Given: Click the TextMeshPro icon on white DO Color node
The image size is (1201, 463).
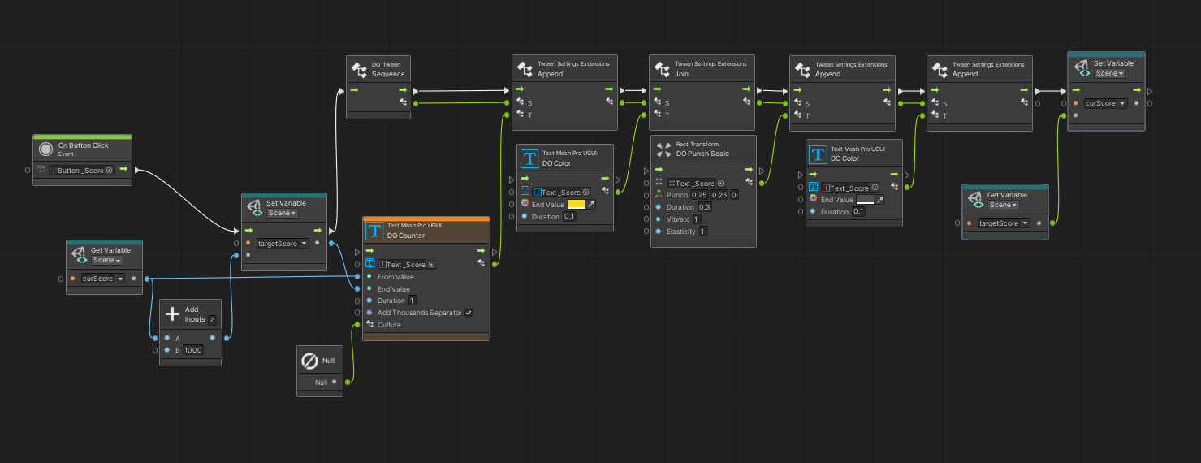Looking at the screenshot, I should [819, 154].
